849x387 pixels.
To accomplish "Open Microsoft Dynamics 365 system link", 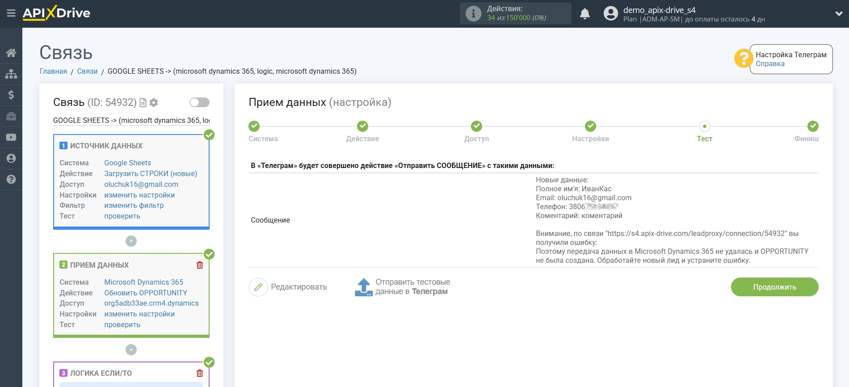I will point(144,282).
